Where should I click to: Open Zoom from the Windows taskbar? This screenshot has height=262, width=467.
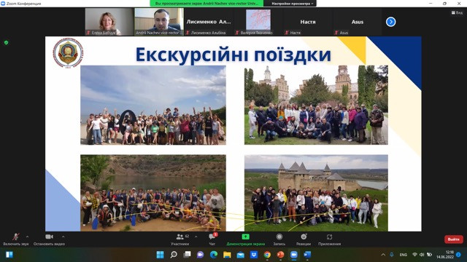(x=293, y=255)
